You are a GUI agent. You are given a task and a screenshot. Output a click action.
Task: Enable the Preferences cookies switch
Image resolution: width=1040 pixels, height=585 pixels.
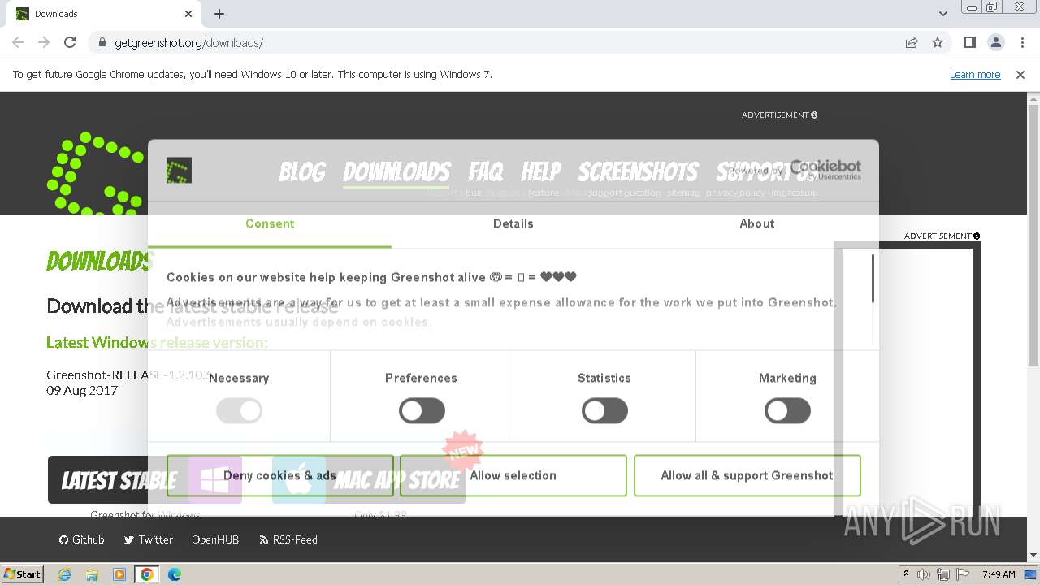click(x=422, y=411)
